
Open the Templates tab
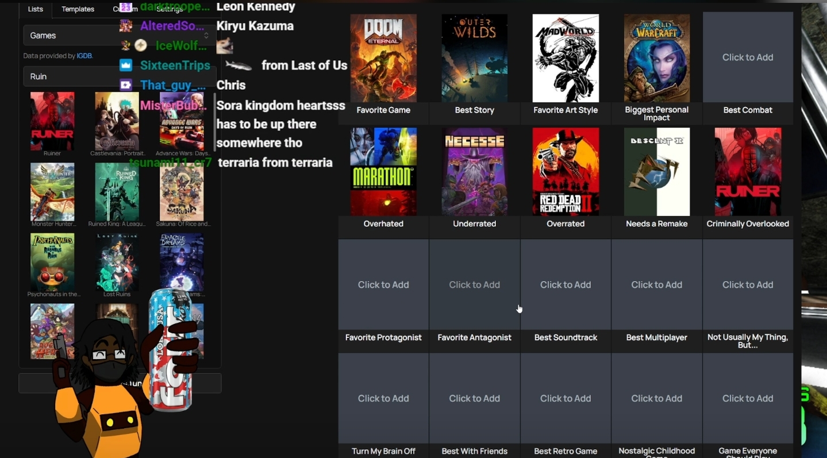pyautogui.click(x=78, y=9)
